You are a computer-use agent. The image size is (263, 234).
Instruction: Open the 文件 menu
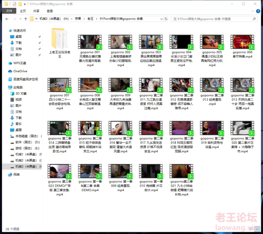(9, 11)
